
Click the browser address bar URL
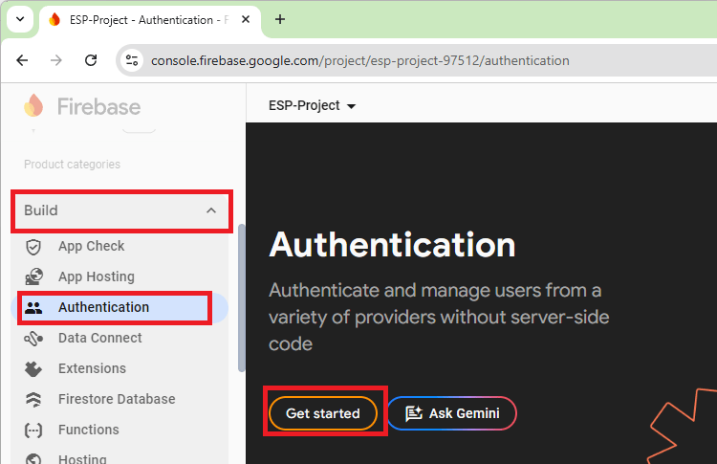pyautogui.click(x=359, y=60)
